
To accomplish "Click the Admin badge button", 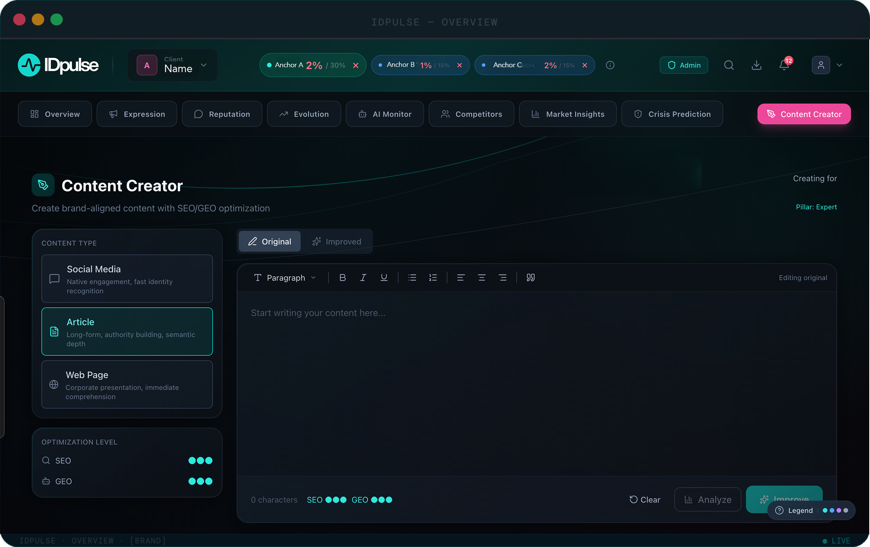I will click(x=684, y=65).
